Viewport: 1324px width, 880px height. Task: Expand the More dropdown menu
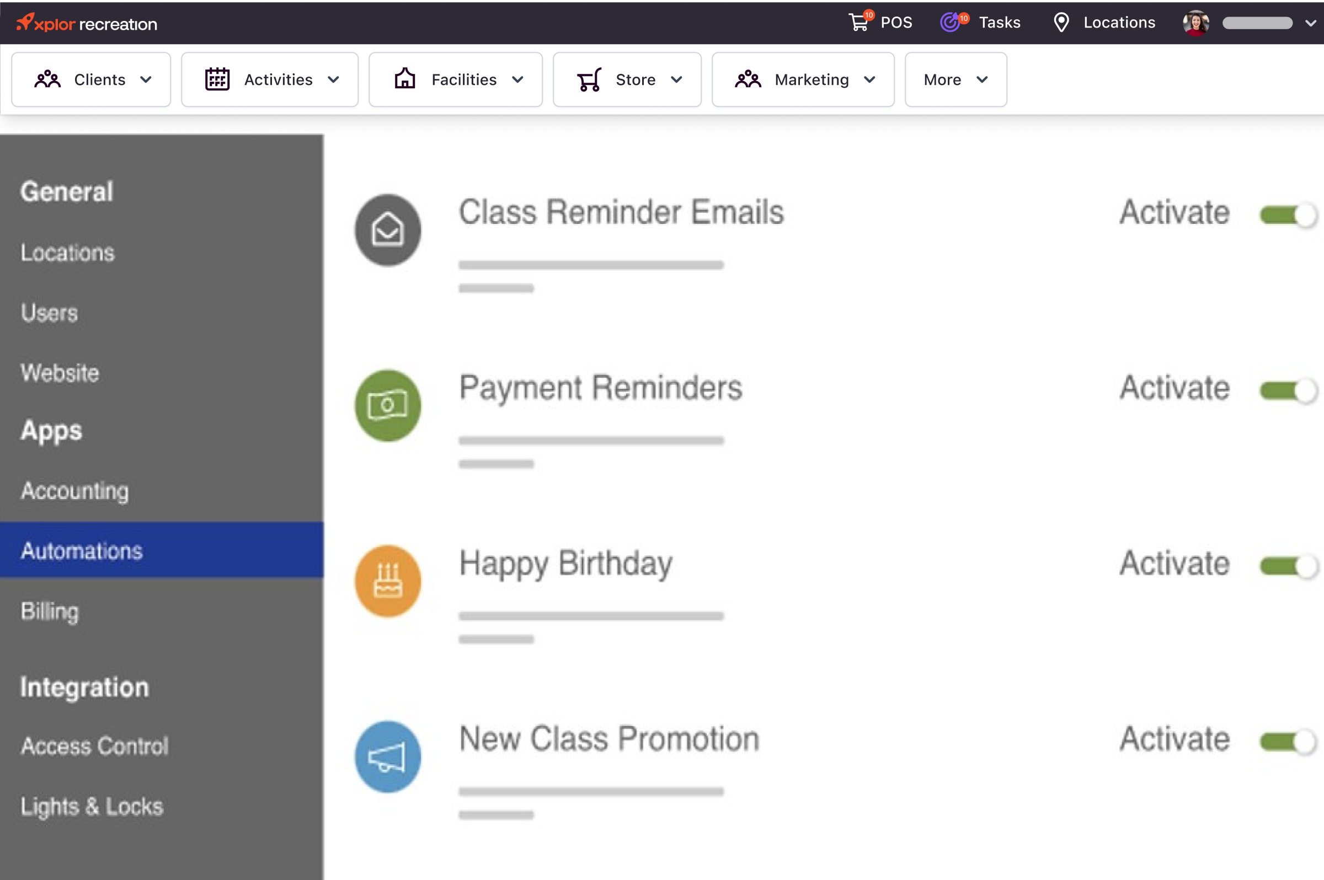coord(955,80)
